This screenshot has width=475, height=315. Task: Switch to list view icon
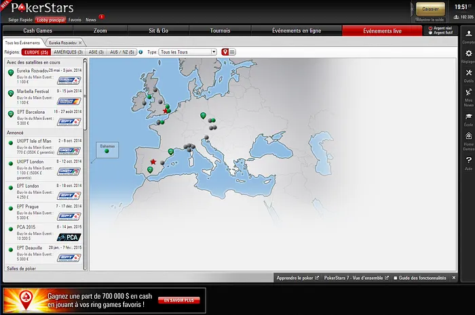click(x=232, y=52)
